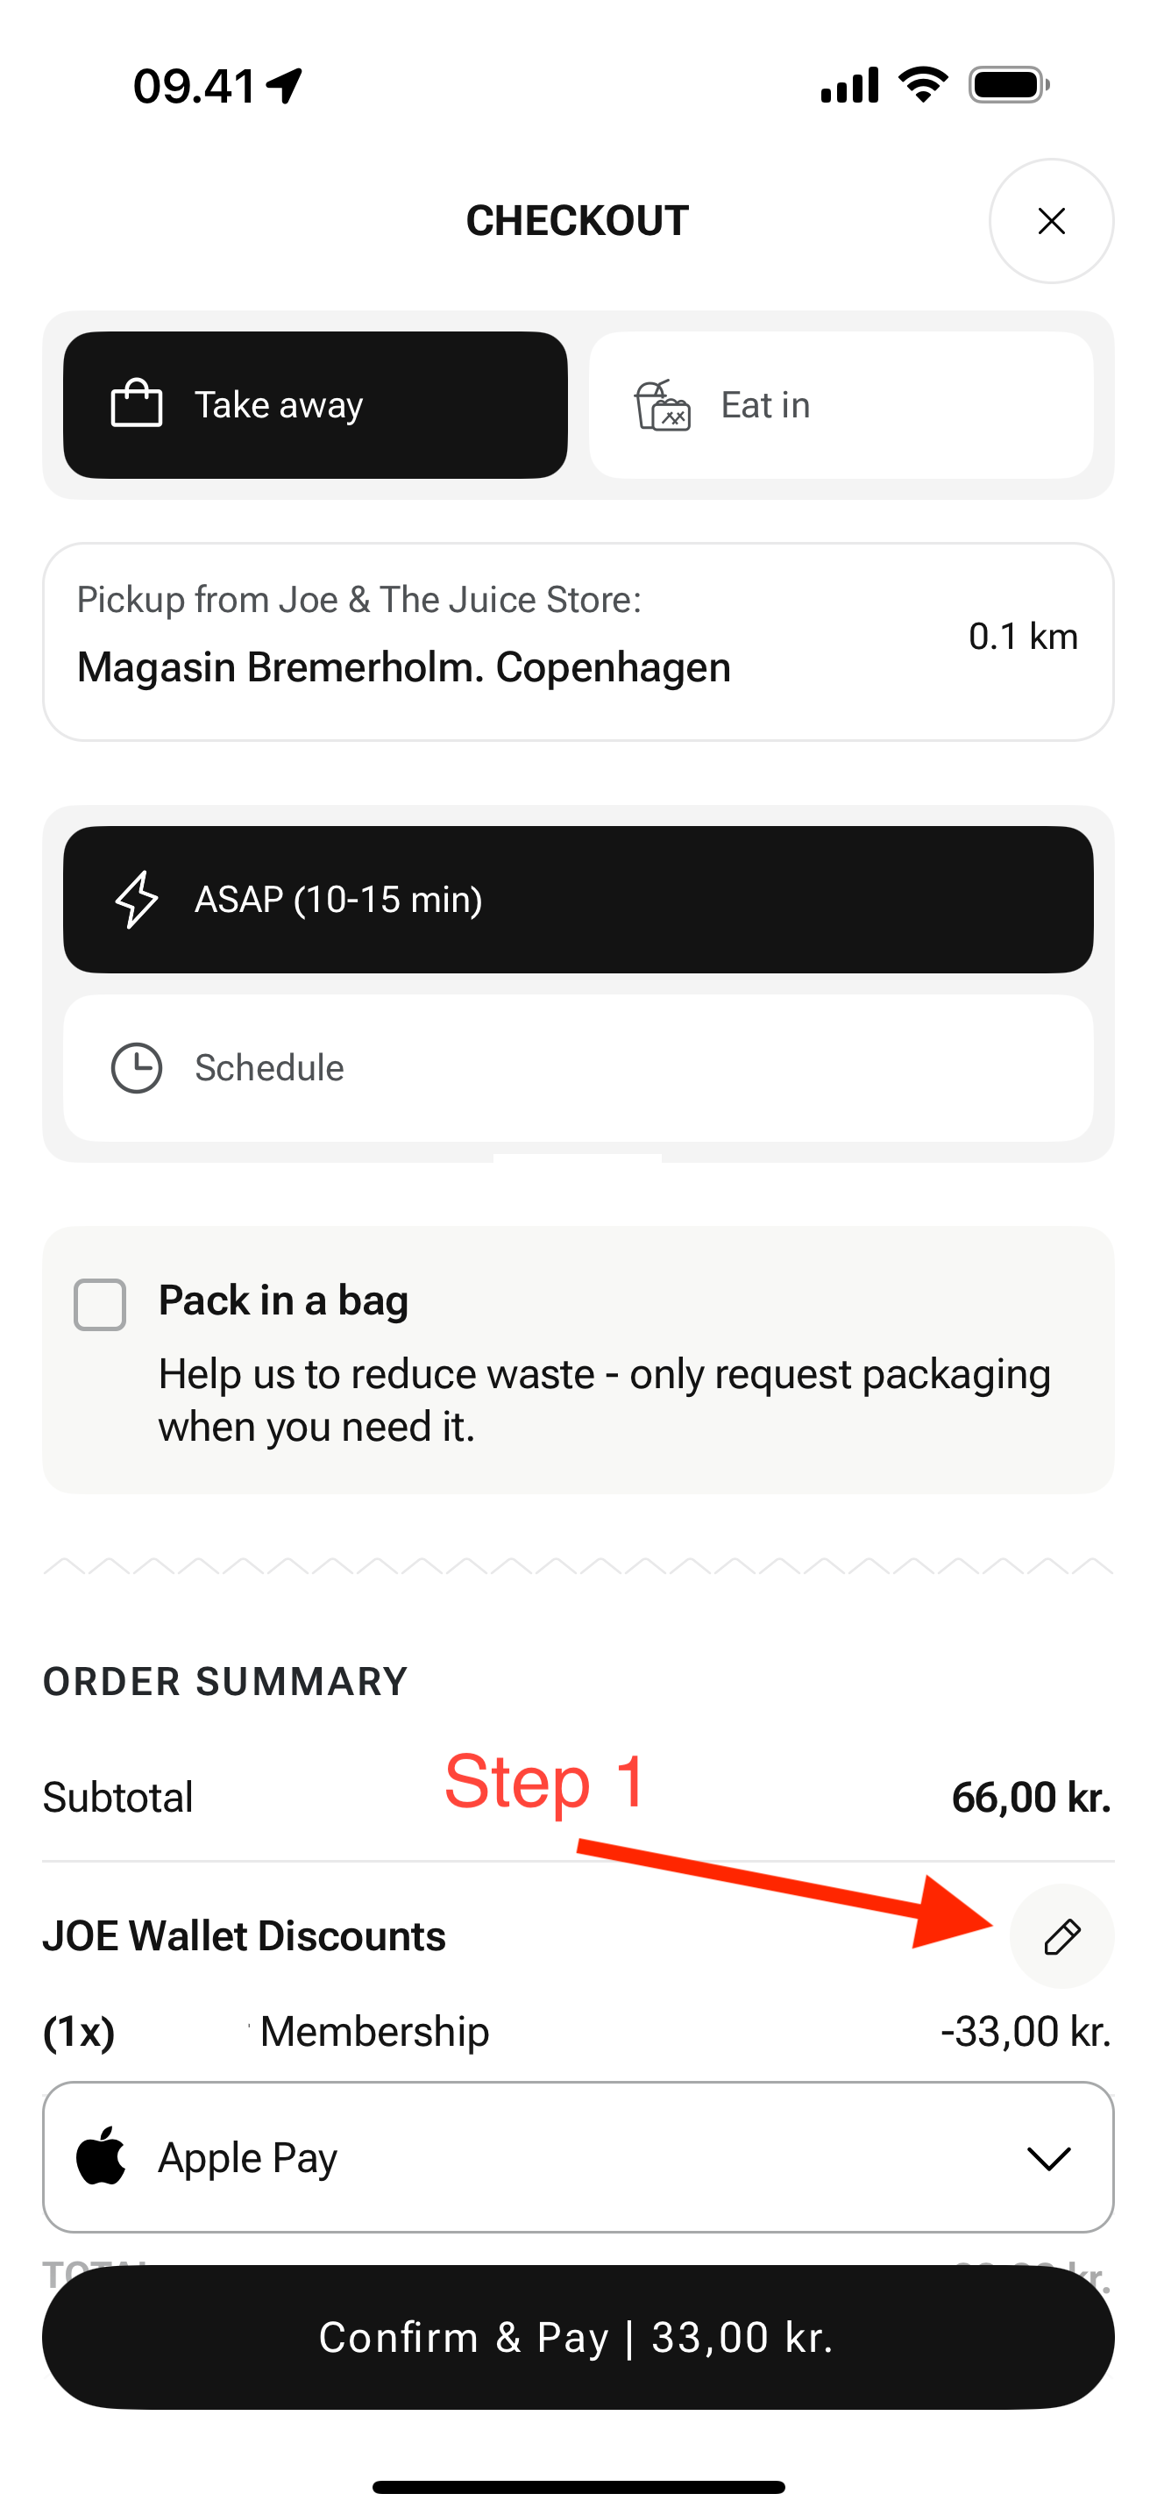This screenshot has height=2515, width=1157.
Task: Tap the lightning bolt ASAP icon
Action: (x=137, y=899)
